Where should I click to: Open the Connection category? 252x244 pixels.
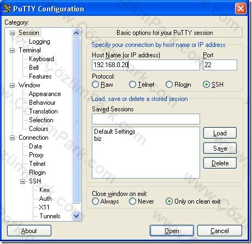33,138
